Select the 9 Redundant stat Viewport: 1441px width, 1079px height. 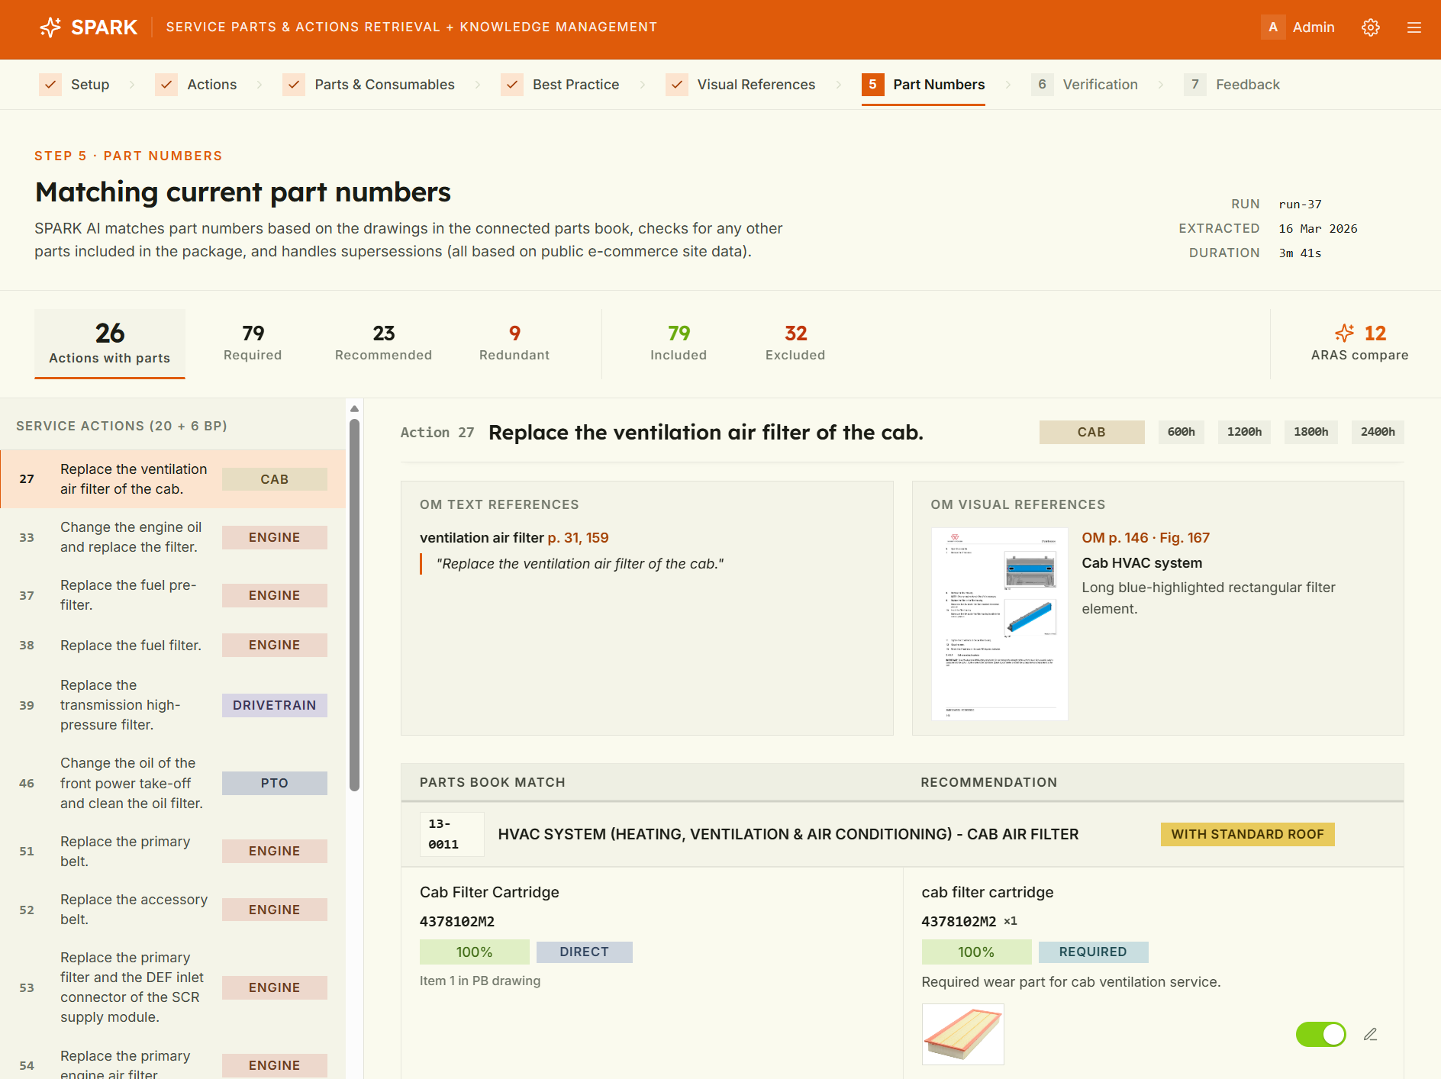tap(514, 343)
